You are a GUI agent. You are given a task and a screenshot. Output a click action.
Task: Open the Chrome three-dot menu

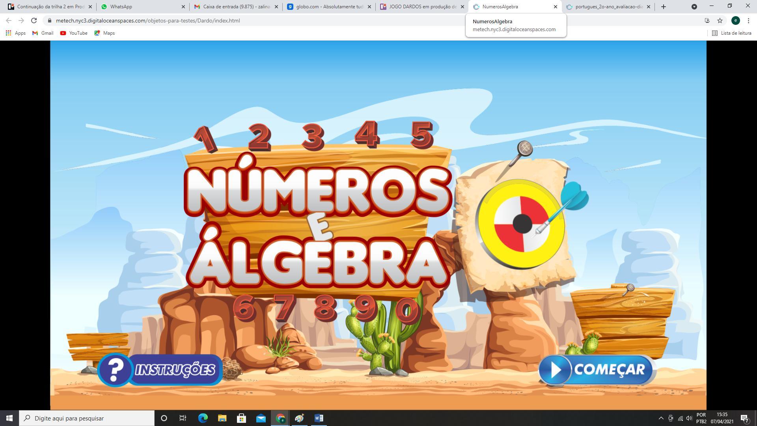coord(749,21)
